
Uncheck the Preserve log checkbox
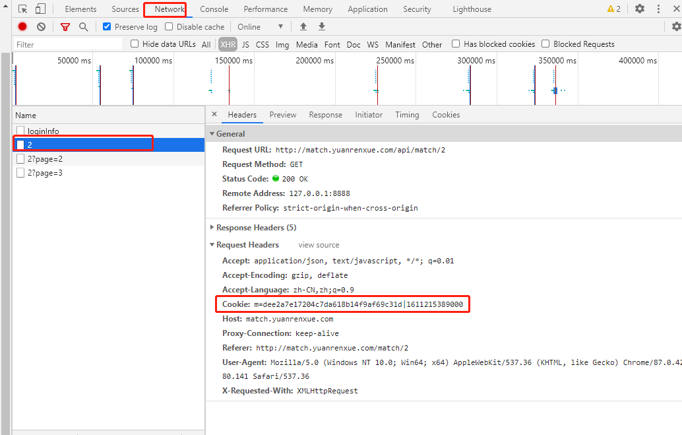[108, 26]
